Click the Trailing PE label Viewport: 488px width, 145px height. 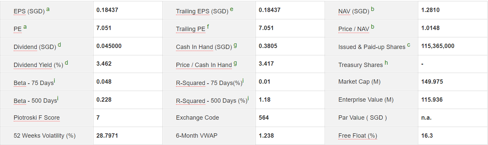click(190, 29)
